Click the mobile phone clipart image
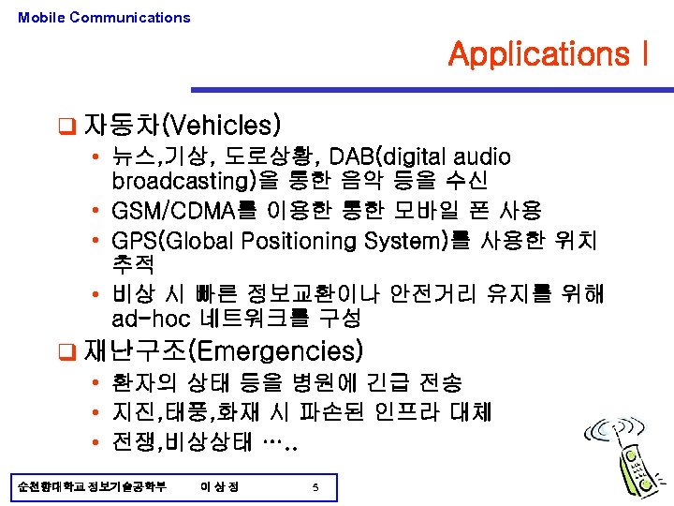 coord(625,458)
